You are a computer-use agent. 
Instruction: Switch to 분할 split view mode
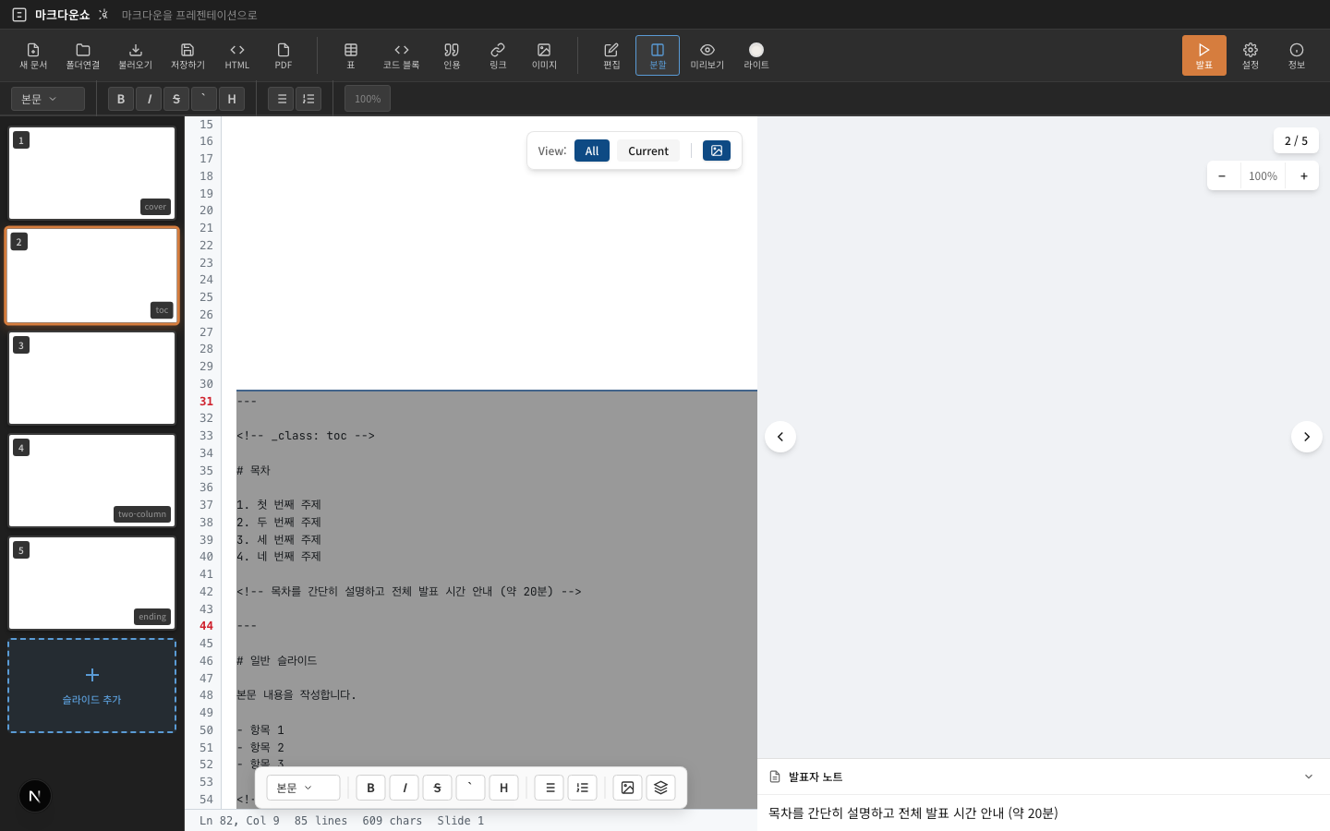point(658,55)
